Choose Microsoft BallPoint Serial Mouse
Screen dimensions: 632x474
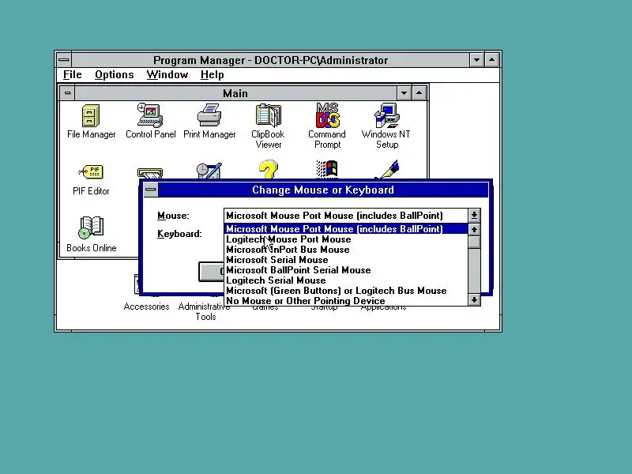pos(346,270)
